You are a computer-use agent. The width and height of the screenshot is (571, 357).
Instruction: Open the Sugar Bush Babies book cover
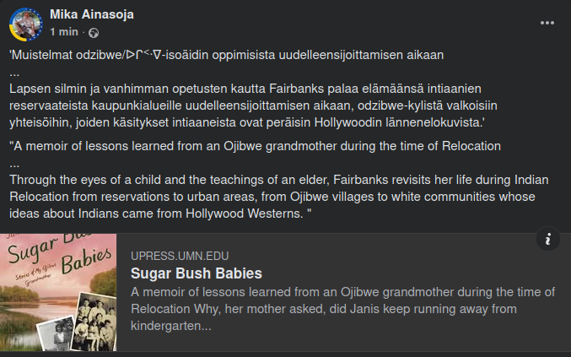(58, 292)
